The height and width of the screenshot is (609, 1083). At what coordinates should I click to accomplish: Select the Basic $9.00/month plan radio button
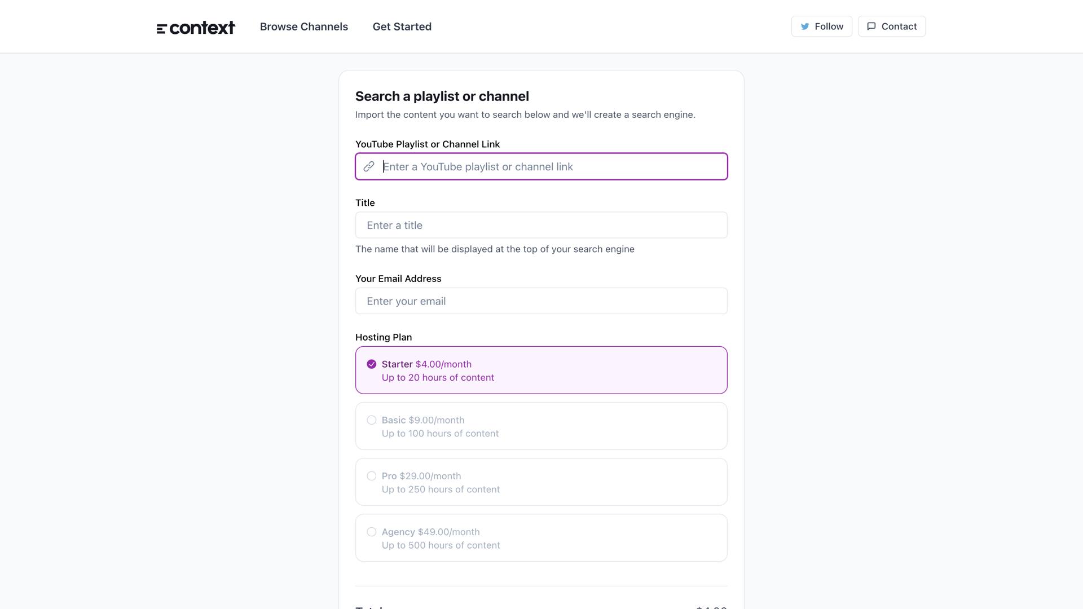point(371,420)
